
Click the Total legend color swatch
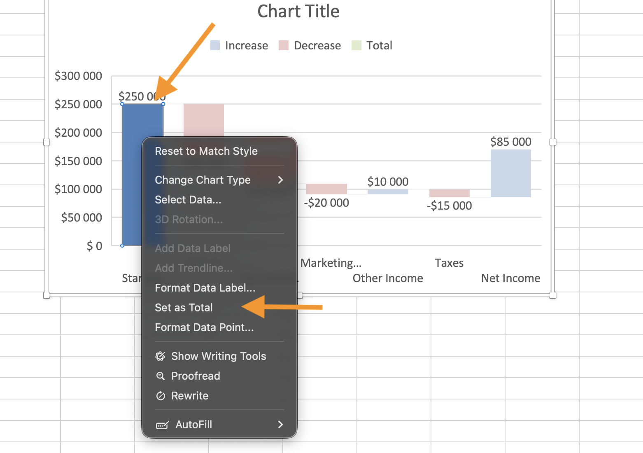pyautogui.click(x=356, y=45)
